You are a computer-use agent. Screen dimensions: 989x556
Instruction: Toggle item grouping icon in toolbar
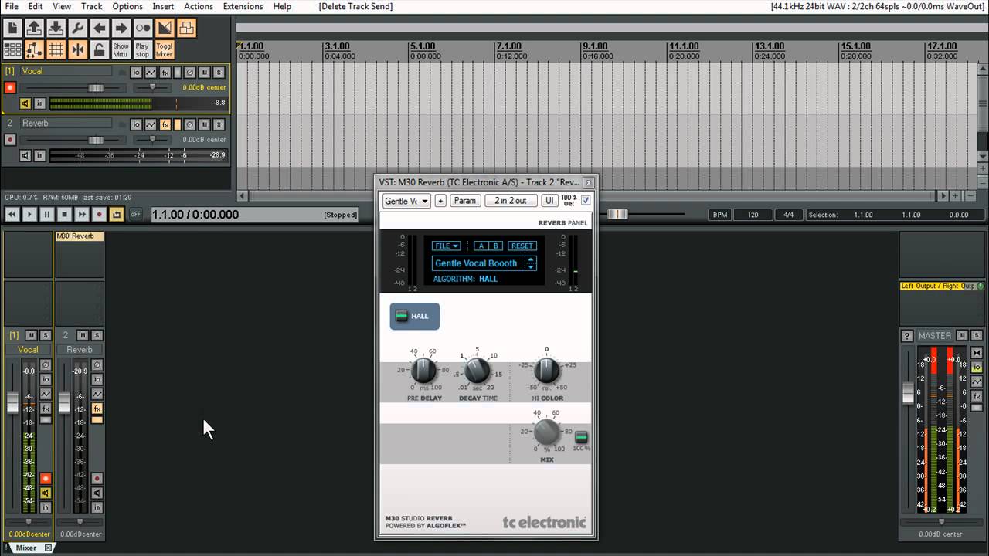pyautogui.click(x=185, y=29)
